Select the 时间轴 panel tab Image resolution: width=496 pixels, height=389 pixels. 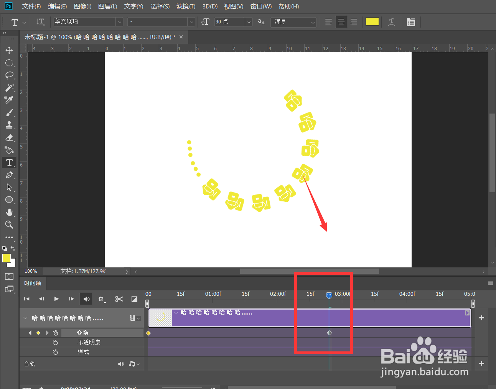tap(33, 283)
